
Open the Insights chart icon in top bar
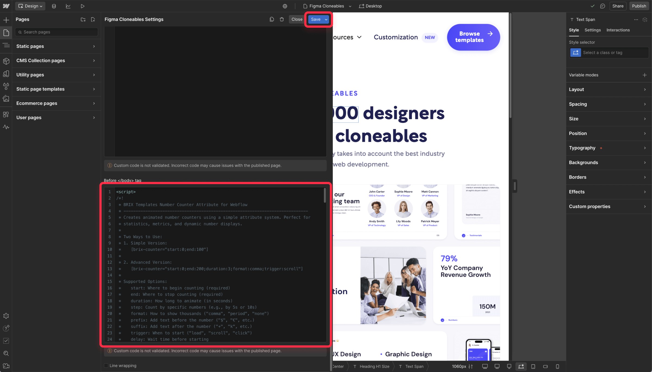click(68, 6)
